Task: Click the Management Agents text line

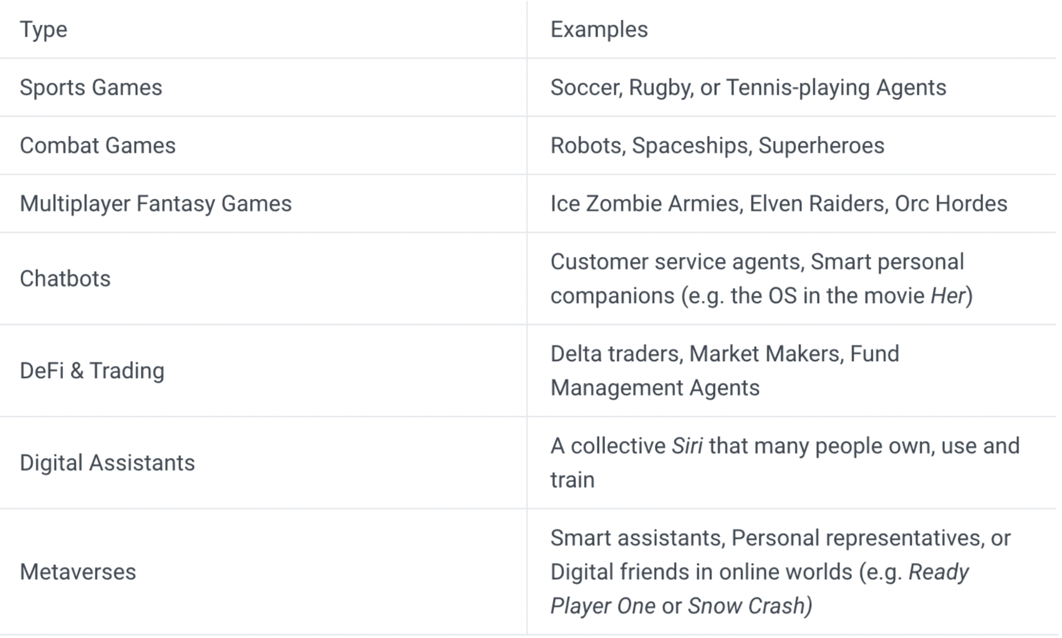Action: [655, 388]
